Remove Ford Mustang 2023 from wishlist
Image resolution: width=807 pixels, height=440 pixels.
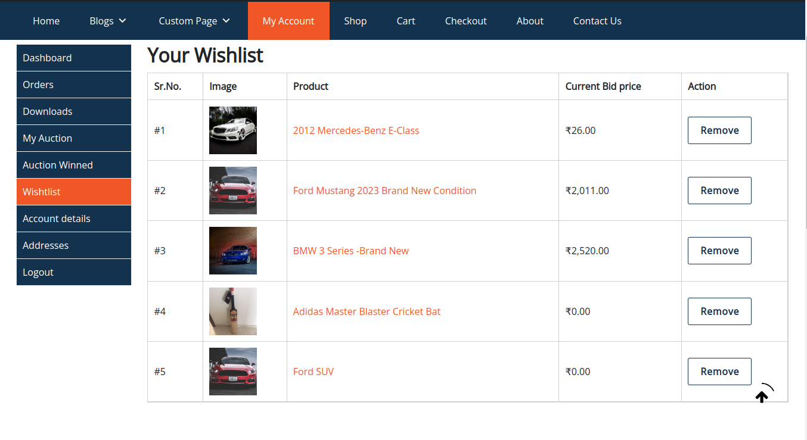[719, 191]
